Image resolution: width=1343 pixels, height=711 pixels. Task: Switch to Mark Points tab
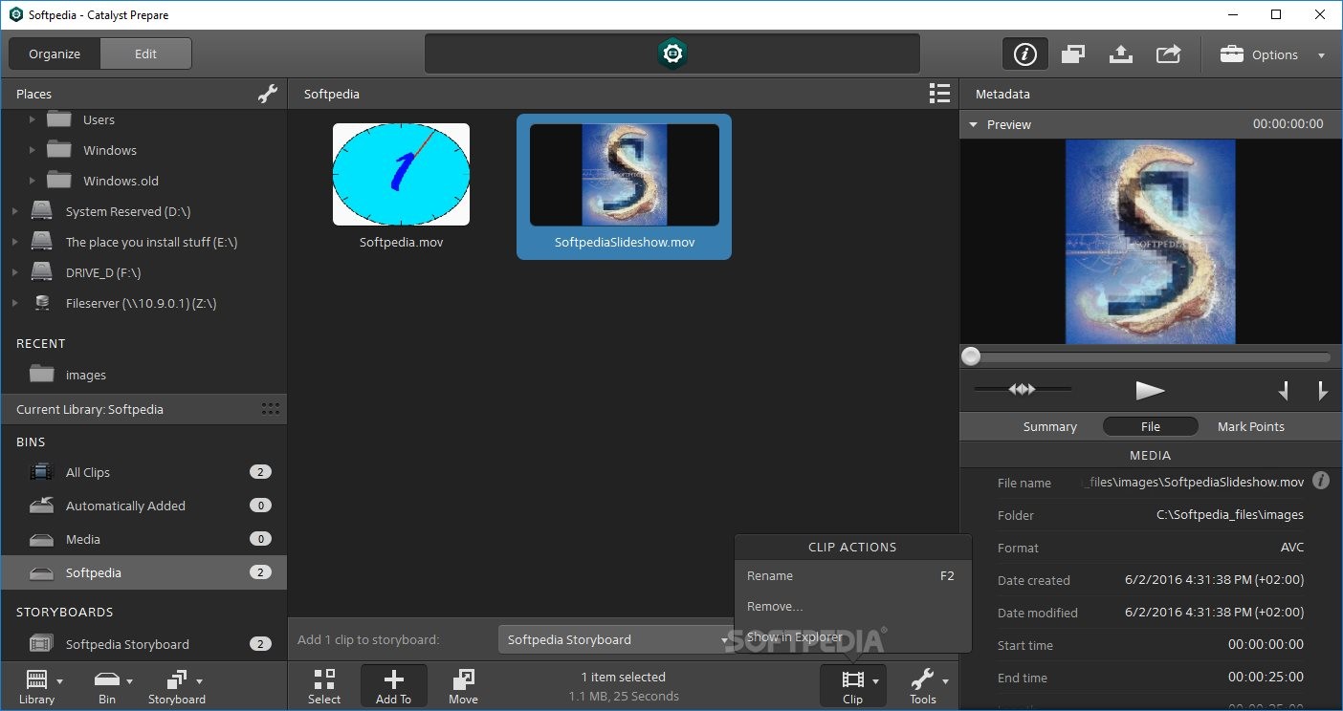tap(1250, 426)
